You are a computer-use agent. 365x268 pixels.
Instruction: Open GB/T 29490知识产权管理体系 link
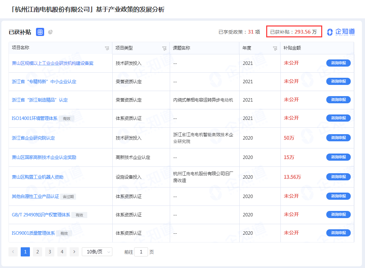(x=41, y=215)
